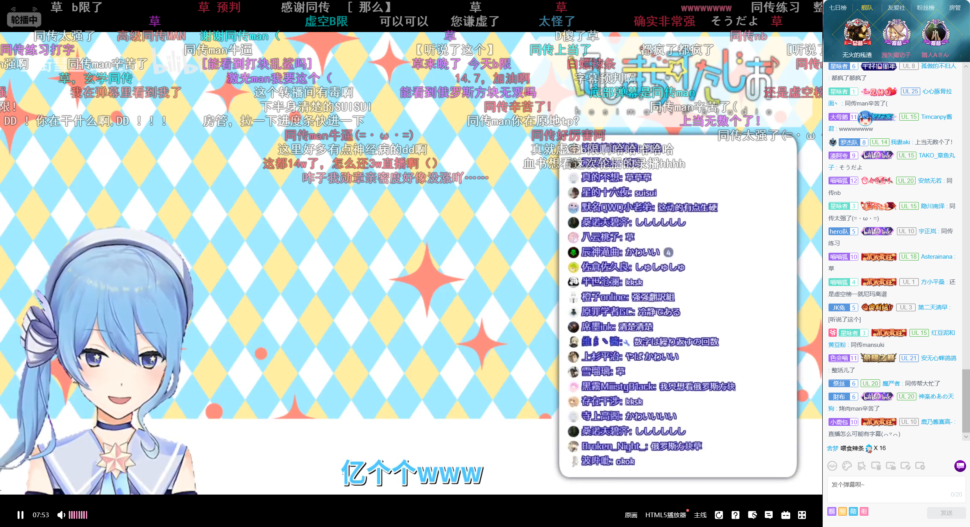This screenshot has width=970, height=527.
Task: Click the 大母鹅 11 fan medal badge
Action: (843, 117)
